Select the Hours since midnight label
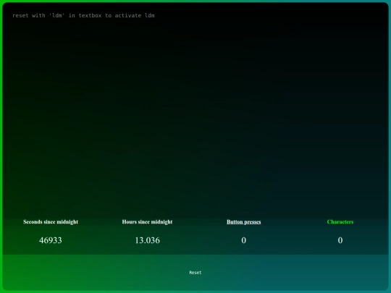This screenshot has height=293, width=391. pos(147,222)
